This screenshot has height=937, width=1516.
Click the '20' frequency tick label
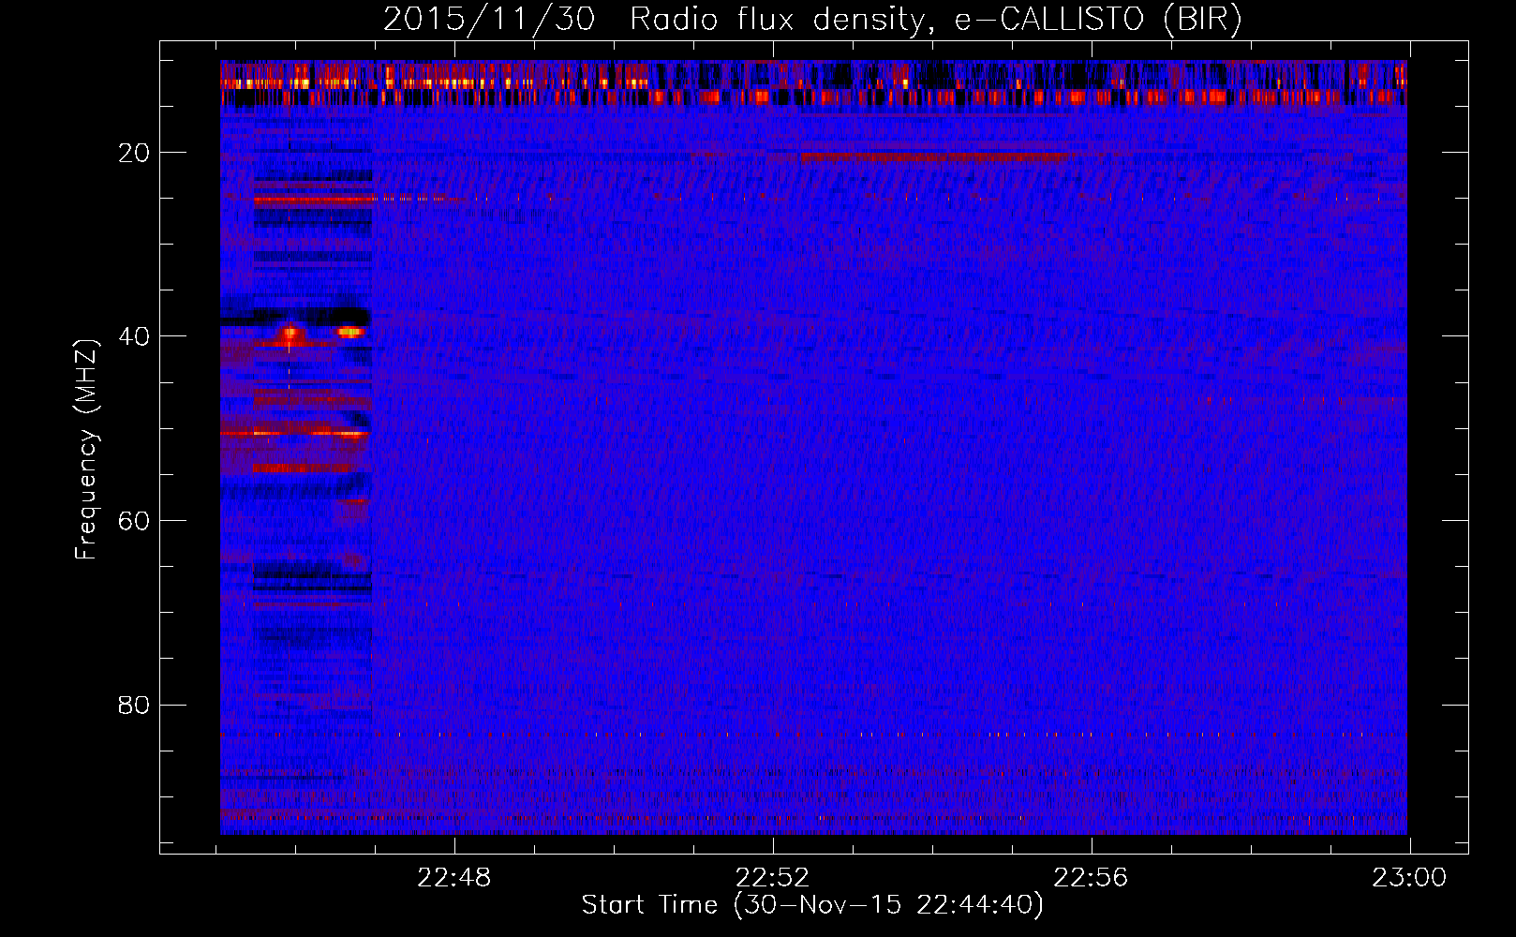tap(134, 153)
